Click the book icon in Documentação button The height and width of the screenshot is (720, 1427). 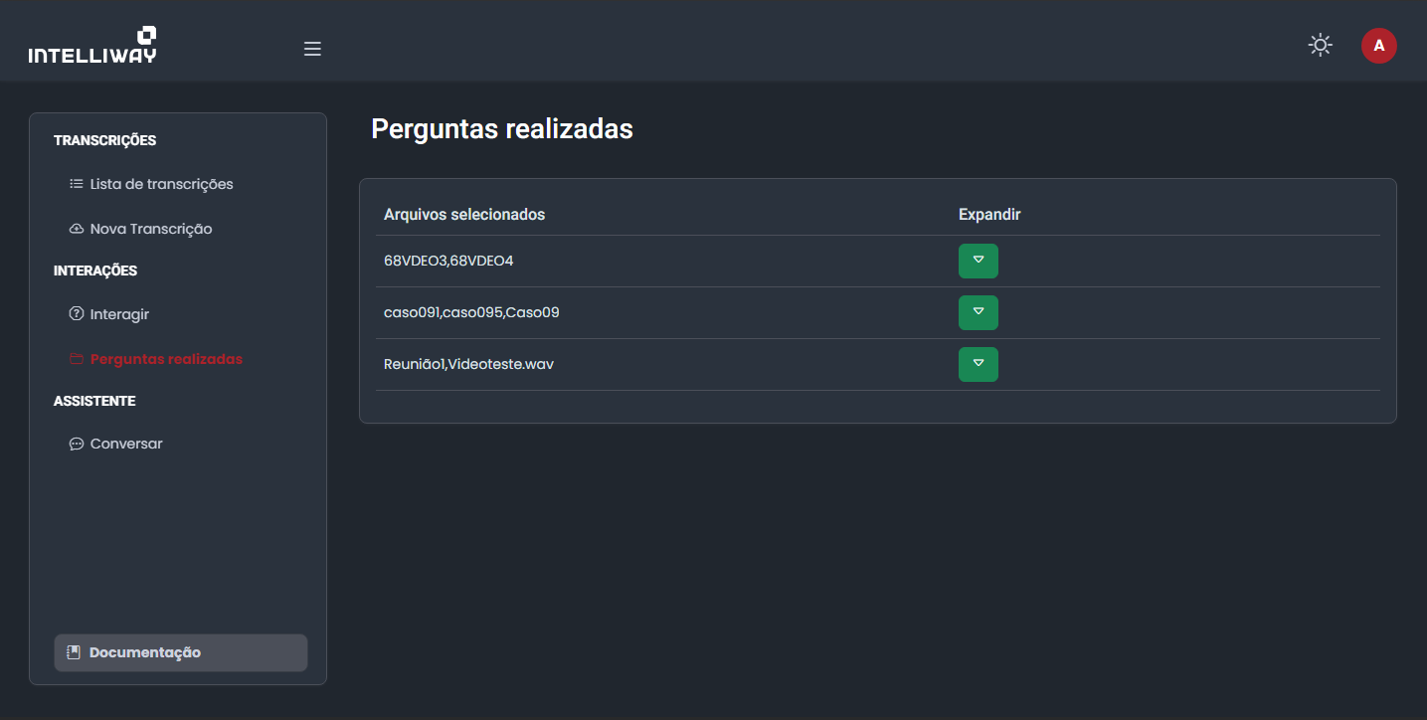(74, 653)
